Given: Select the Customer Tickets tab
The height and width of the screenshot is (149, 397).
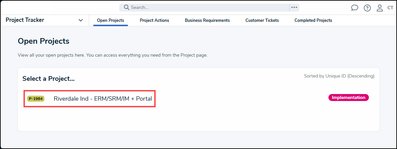Looking at the screenshot, I should (262, 21).
